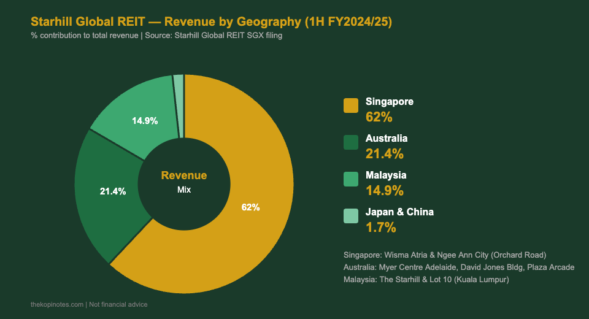Click the note 'Australia: Myer Centre Adelaide' line
This screenshot has height=319, width=589.
[459, 267]
